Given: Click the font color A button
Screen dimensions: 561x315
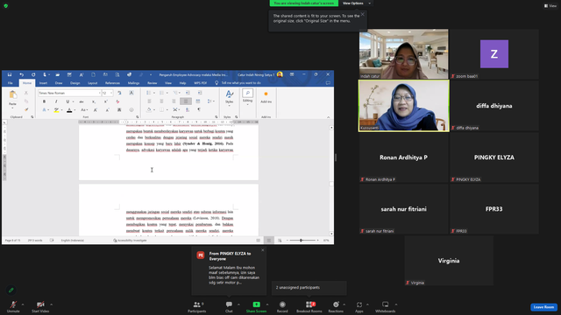Looking at the screenshot, I should 69,110.
